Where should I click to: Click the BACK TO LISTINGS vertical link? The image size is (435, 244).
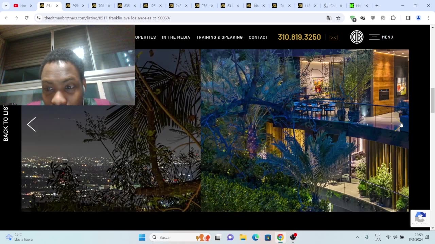(x=6, y=123)
